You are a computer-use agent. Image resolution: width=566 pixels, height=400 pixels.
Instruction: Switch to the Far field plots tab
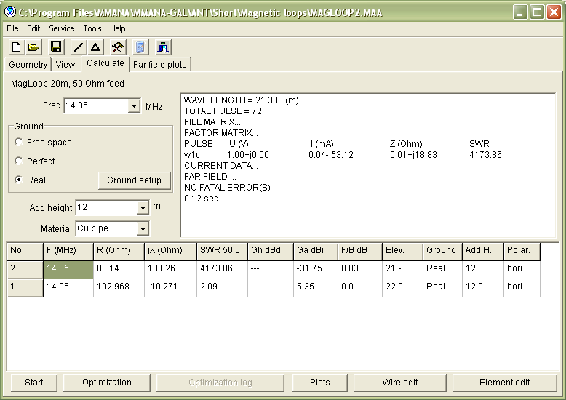click(x=160, y=65)
